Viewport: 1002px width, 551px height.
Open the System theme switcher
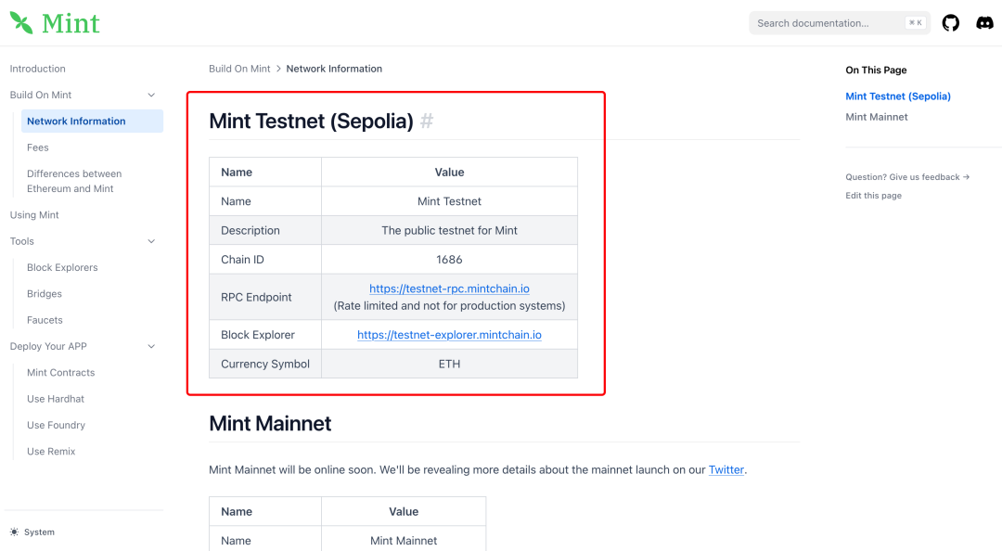(32, 532)
